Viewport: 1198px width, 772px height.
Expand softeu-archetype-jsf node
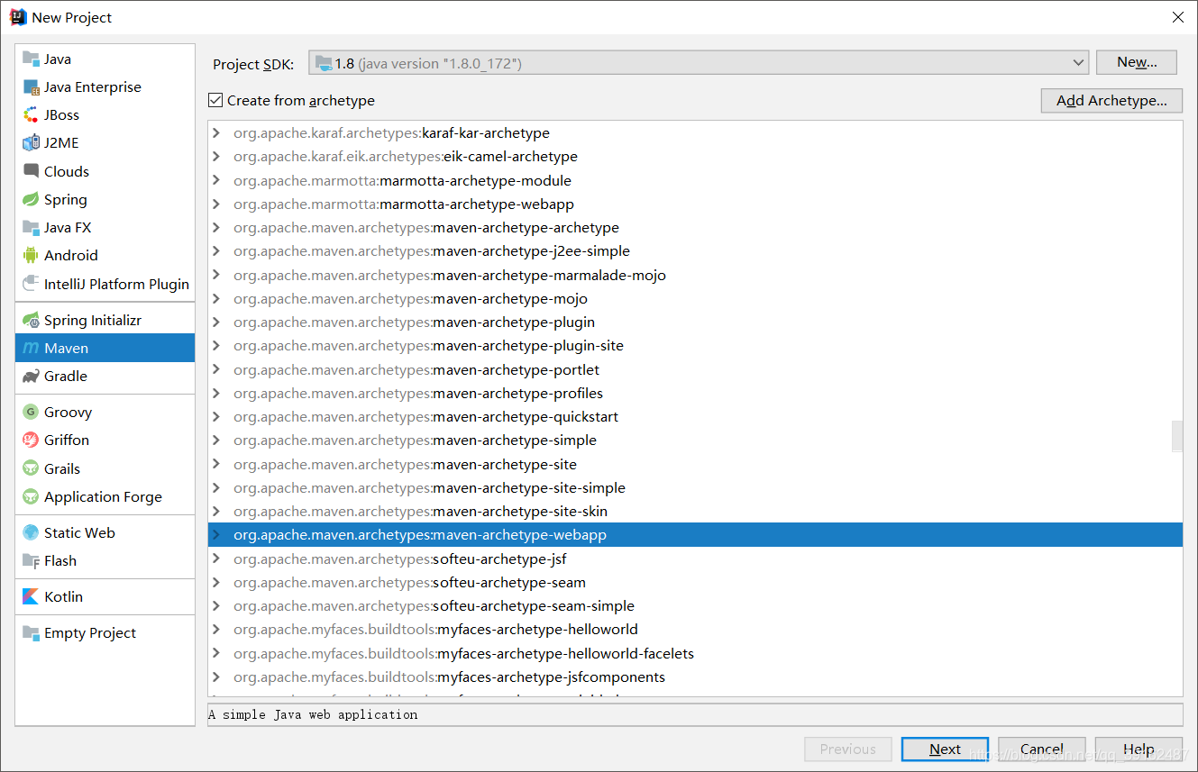point(216,559)
